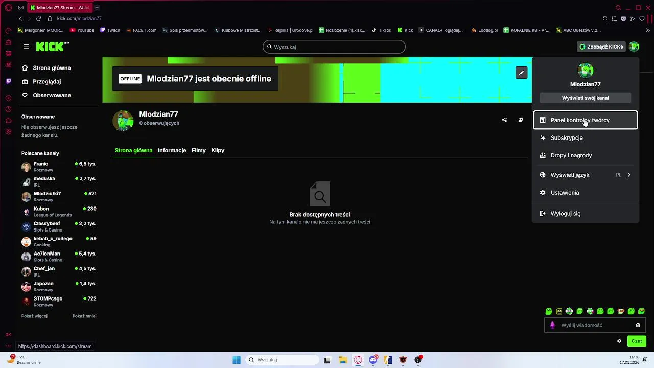654x368 pixels.
Task: Click the first emote in chat emote row
Action: coord(549,311)
